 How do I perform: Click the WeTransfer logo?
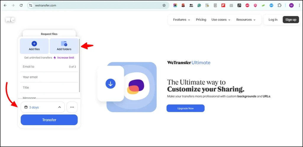[10, 20]
